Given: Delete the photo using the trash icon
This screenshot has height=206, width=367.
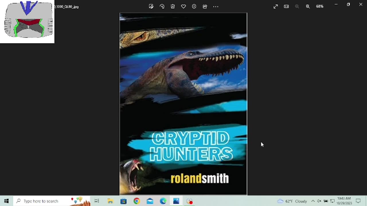Looking at the screenshot, I should (x=173, y=6).
